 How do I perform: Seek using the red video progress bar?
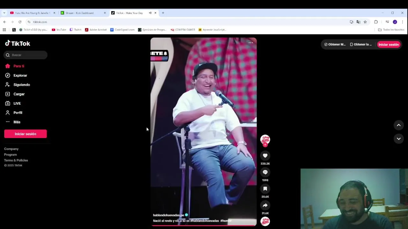pos(203,225)
